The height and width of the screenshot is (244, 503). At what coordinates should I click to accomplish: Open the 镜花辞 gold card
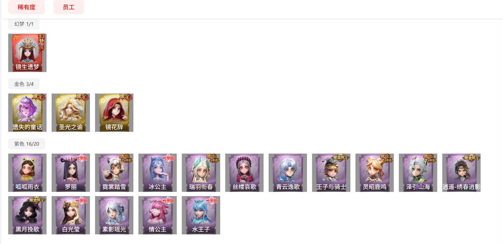[x=114, y=113]
